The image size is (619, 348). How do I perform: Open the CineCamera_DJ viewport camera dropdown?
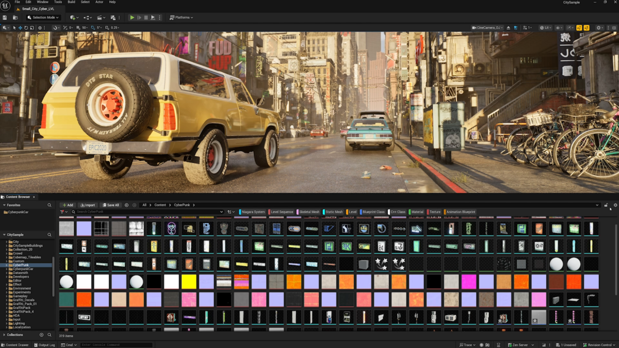click(x=487, y=28)
